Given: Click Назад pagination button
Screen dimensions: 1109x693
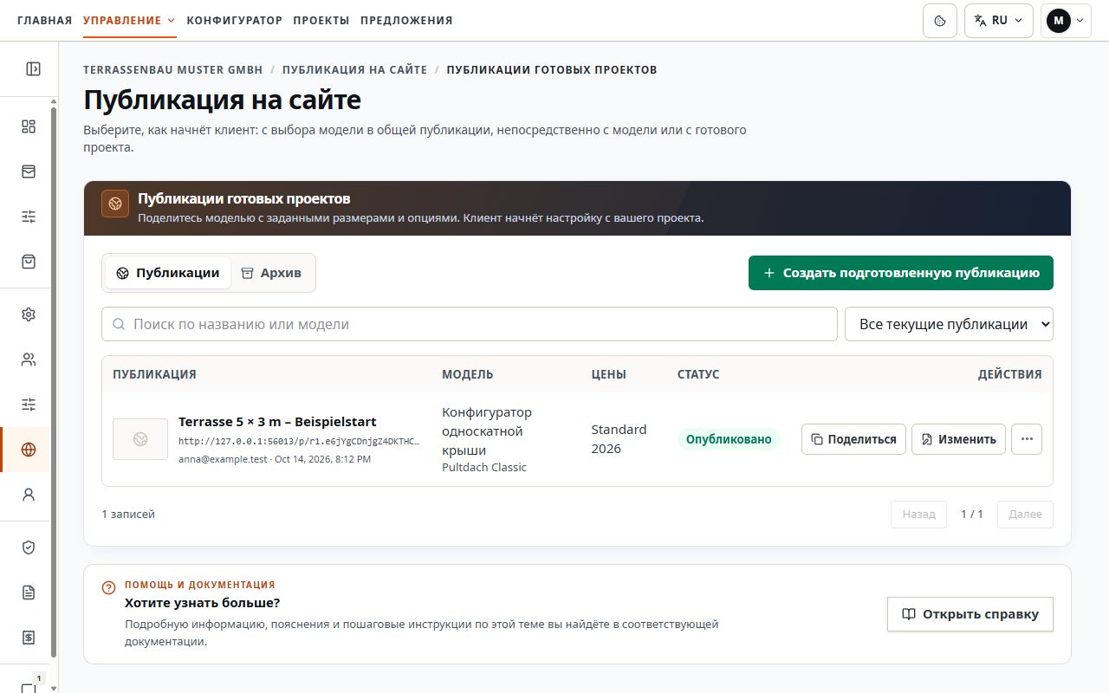Looking at the screenshot, I should pos(918,515).
